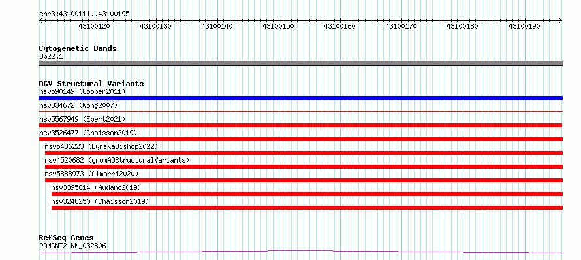Click the red bar under nsv5888973
581x260 pixels.
tap(304, 180)
